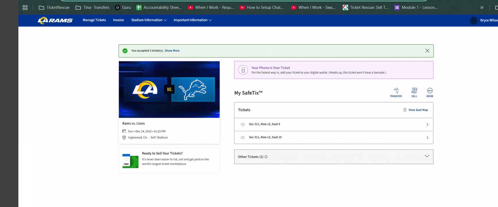
Task: Open ticket Sec 311, Row 12, Seat 10
Action: point(334,137)
